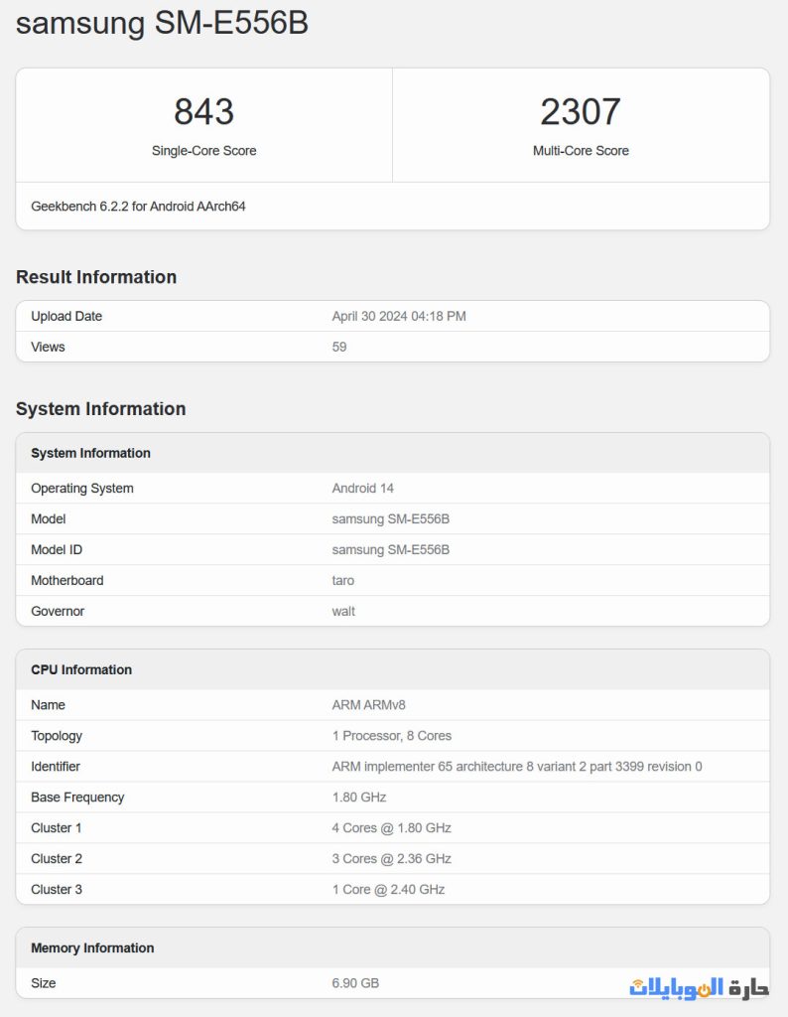Click the multi-core score 2307
Image resolution: width=788 pixels, height=1017 pixels.
coord(581,112)
